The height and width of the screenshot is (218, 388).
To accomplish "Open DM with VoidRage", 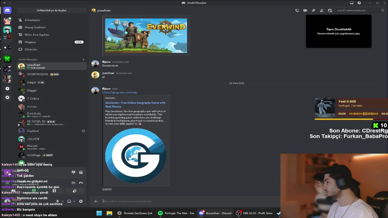I will (52, 155).
